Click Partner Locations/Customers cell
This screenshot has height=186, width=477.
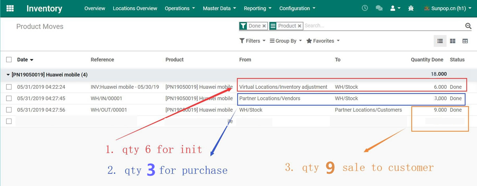368,110
